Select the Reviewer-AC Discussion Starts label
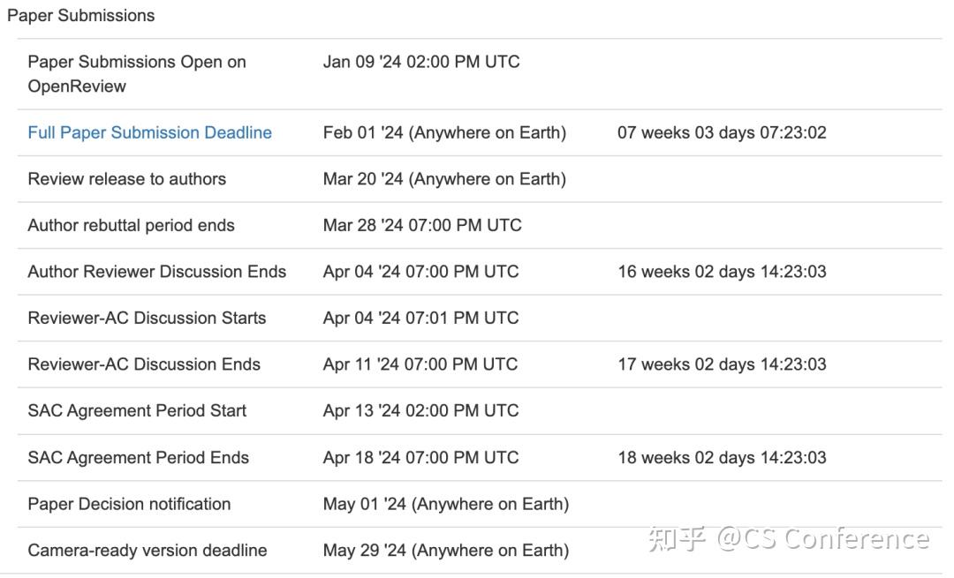Viewport: 954px width, 578px height. (147, 318)
